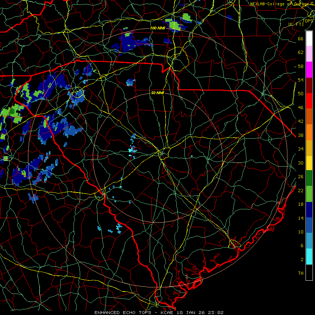The width and height of the screenshot is (315, 315).
Task: Click the 10 JAN 26 date stamp
Action: [191, 313]
